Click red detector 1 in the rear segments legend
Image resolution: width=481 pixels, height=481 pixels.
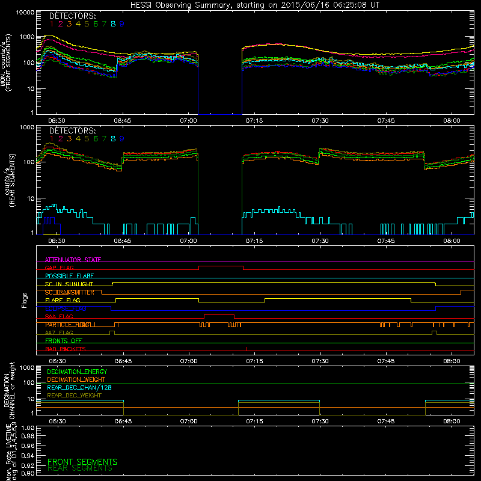(x=52, y=139)
